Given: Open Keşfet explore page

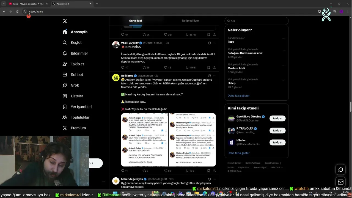Looking at the screenshot, I should [x=72, y=43].
